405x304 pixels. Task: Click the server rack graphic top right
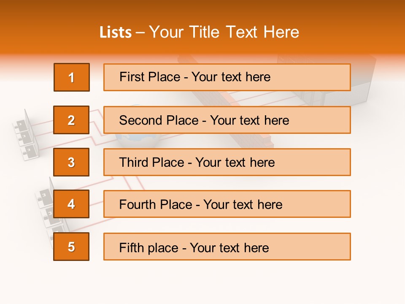pyautogui.click(x=363, y=84)
